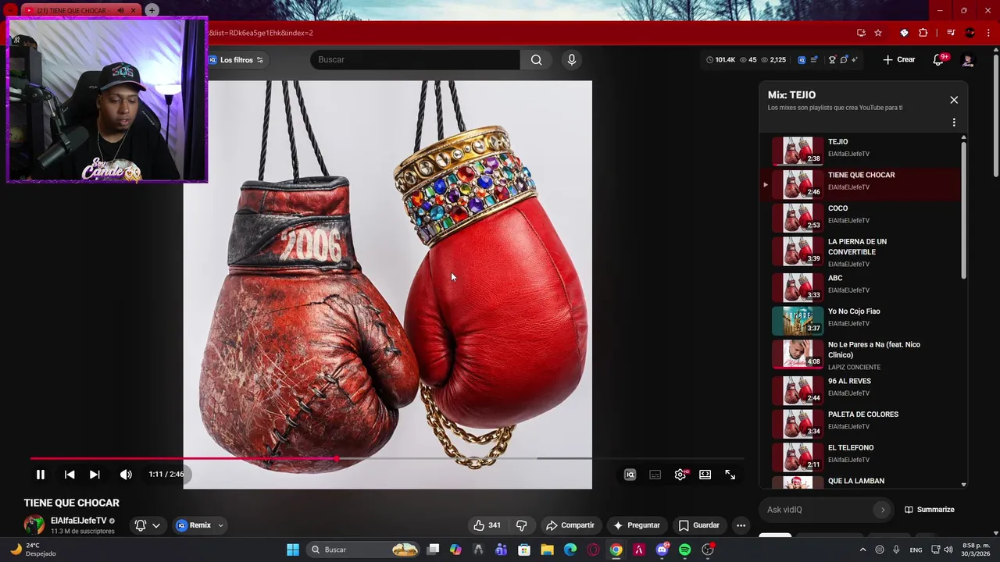Click the vidIQ Summarize button

[930, 510]
